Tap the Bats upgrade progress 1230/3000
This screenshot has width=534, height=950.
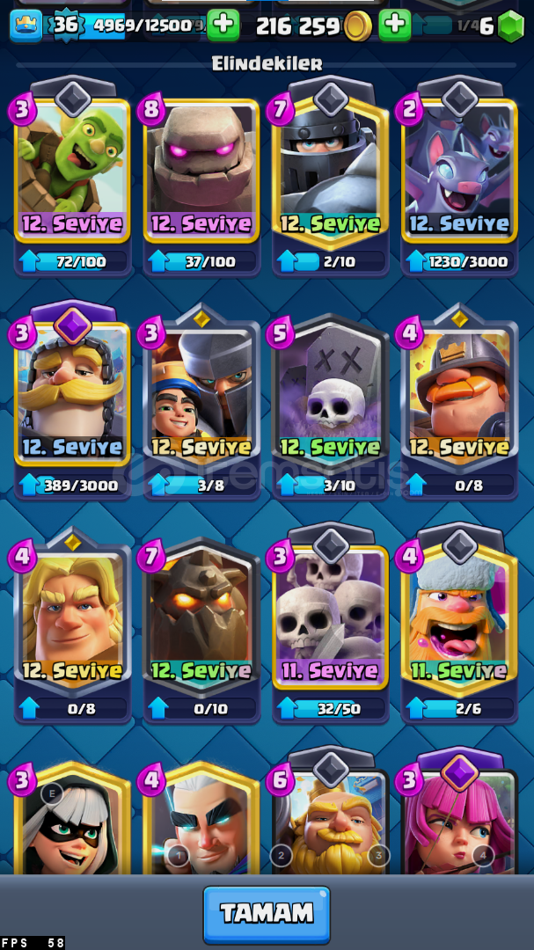459,261
